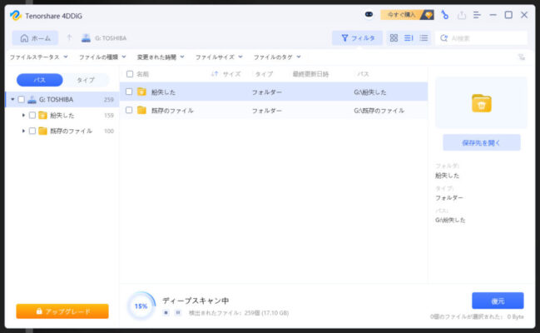Tick the G: TOSHIBA drive checkbox

[x=21, y=99]
